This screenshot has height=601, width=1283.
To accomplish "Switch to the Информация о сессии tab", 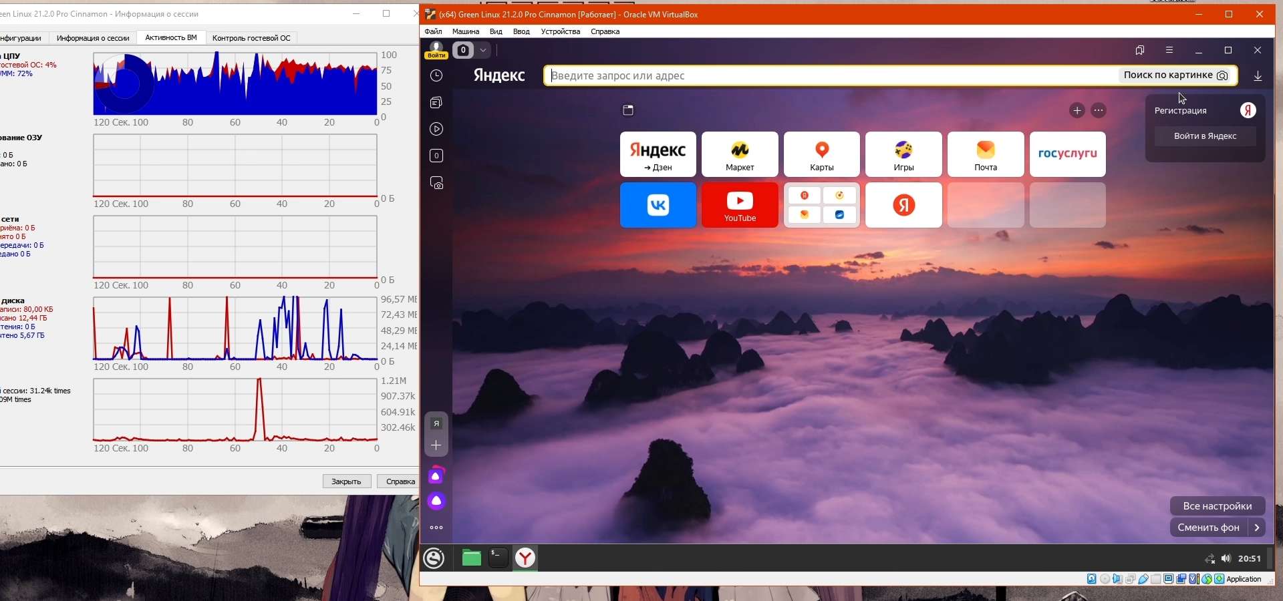I will [93, 38].
